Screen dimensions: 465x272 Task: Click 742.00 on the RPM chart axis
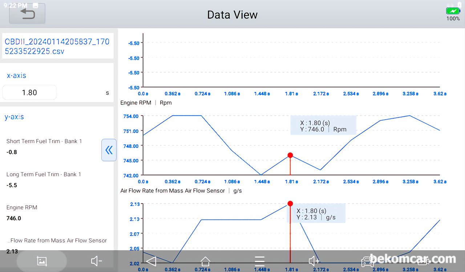click(131, 175)
